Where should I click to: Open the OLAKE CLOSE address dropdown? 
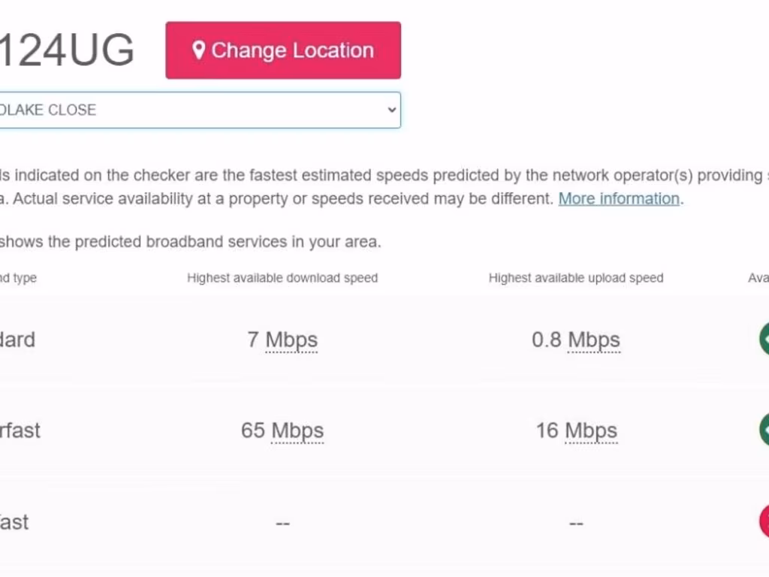click(x=195, y=110)
